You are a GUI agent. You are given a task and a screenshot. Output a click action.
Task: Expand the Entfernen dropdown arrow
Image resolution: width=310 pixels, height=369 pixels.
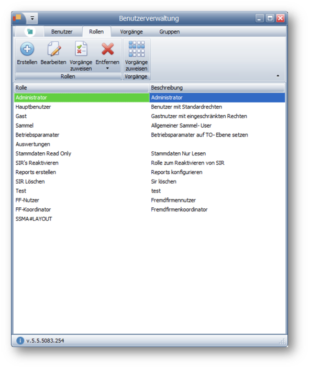(107, 69)
